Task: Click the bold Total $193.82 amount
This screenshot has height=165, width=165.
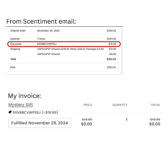Action: [111, 59]
